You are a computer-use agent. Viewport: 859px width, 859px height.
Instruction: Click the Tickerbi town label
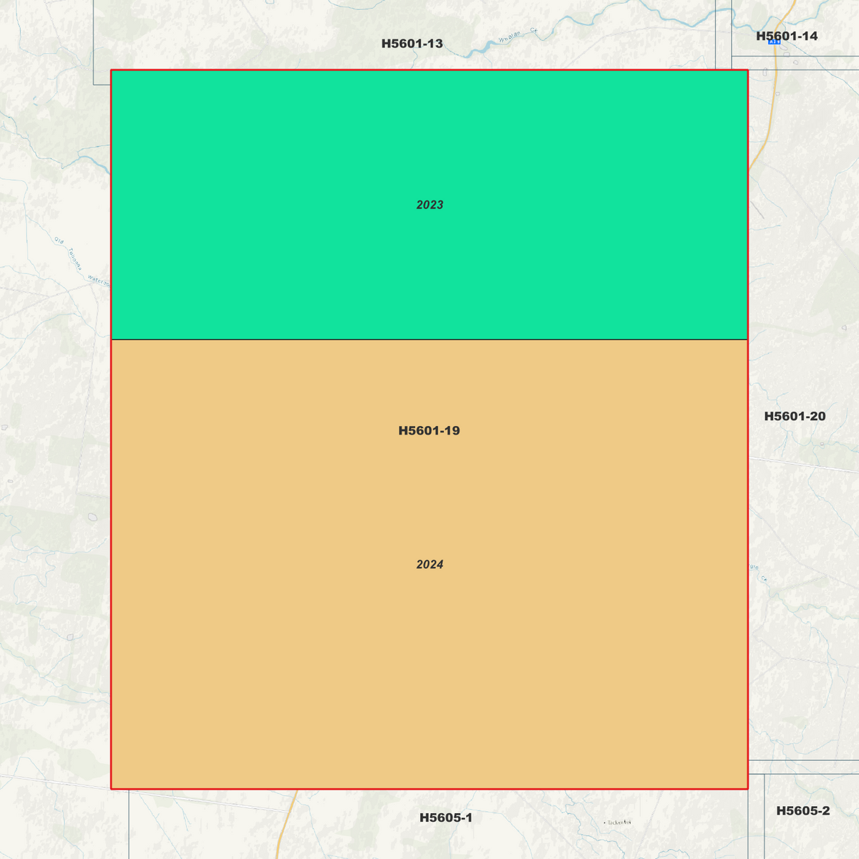618,822
